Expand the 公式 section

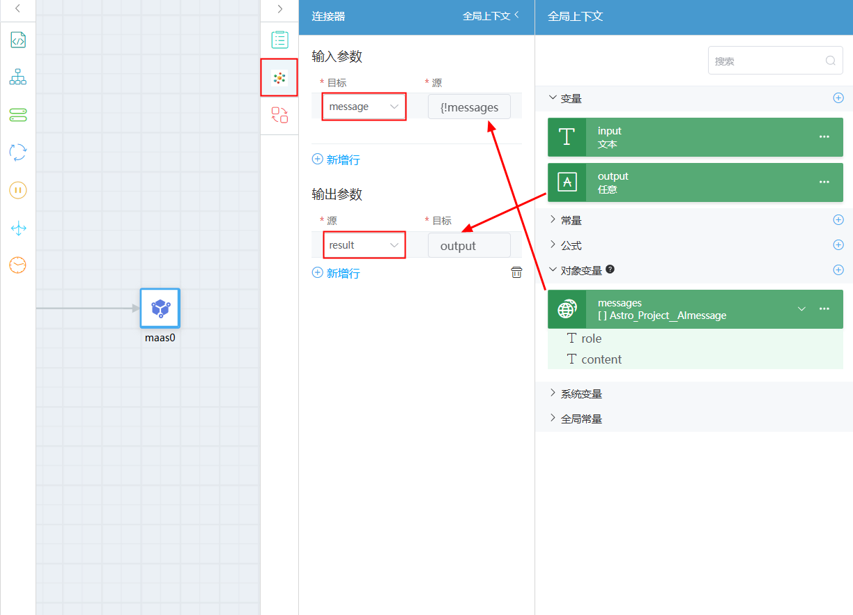[x=553, y=245]
